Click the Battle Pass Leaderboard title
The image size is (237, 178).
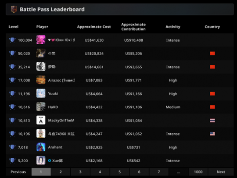pos(52,9)
